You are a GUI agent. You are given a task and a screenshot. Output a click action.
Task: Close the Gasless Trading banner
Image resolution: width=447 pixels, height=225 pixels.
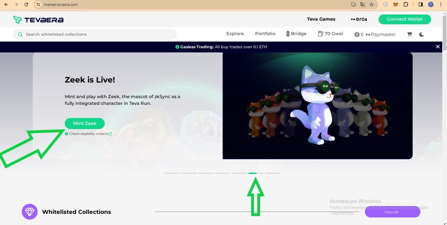pos(438,47)
